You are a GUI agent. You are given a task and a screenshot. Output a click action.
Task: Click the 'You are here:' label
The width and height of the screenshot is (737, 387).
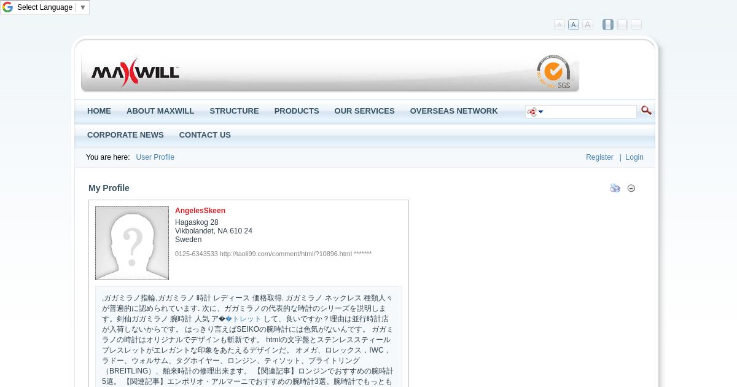pyautogui.click(x=108, y=157)
